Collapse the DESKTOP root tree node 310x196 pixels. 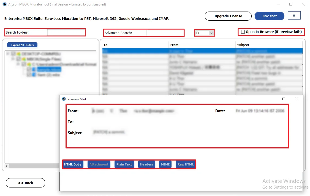coord(8,54)
